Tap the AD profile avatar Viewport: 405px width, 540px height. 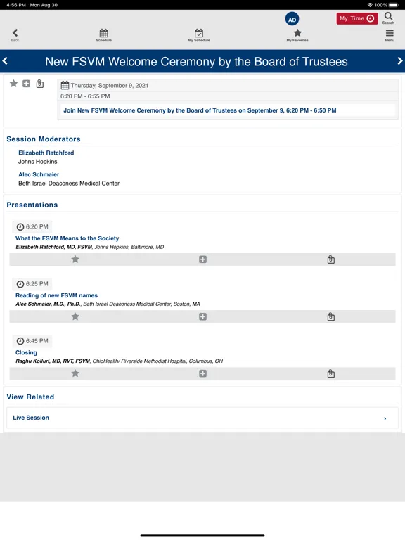click(292, 19)
